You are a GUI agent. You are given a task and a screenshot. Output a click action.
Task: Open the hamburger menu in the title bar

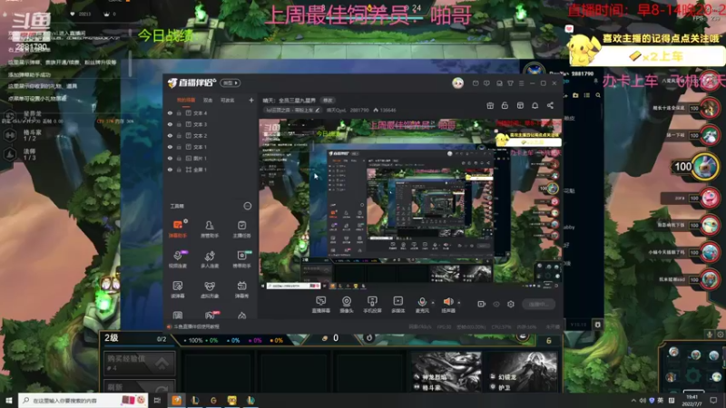(x=521, y=83)
